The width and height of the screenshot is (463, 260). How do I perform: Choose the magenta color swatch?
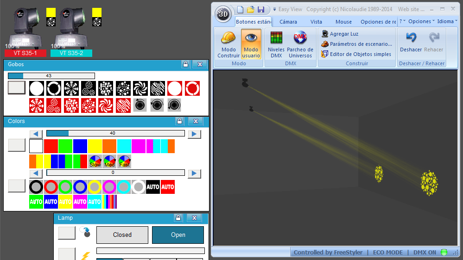pyautogui.click(x=139, y=146)
